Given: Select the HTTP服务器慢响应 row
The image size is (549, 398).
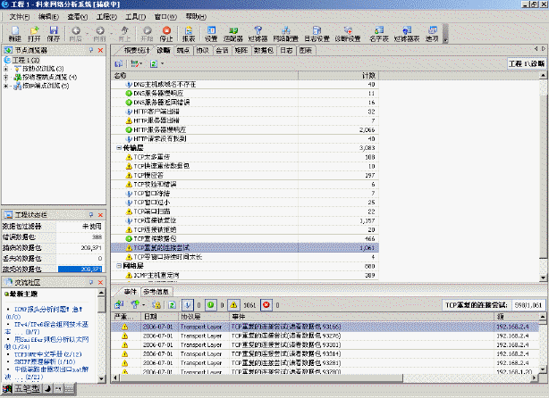Looking at the screenshot, I should pyautogui.click(x=244, y=129).
